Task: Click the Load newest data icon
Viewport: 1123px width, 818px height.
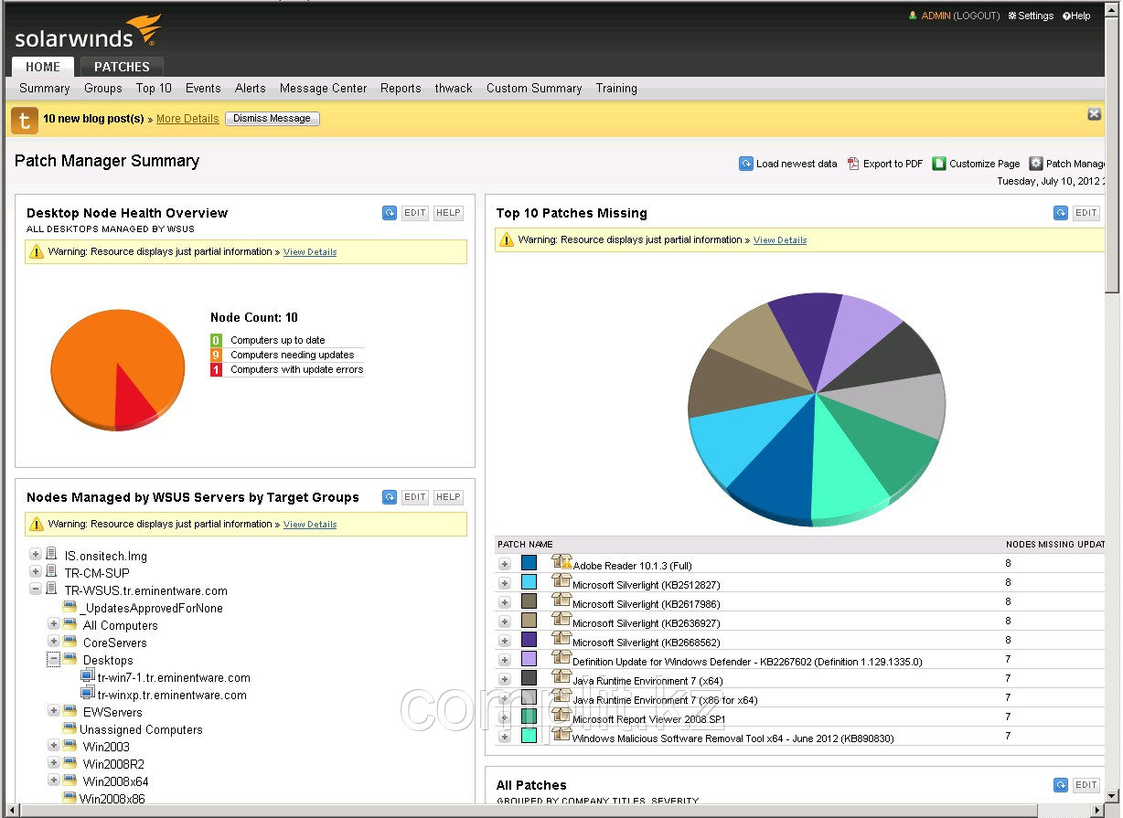Action: 746,164
